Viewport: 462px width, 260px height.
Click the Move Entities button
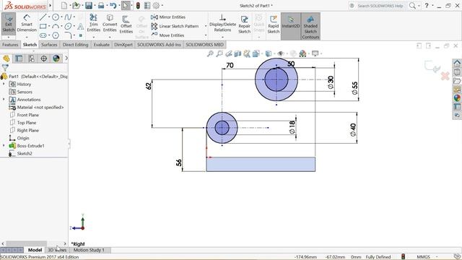167,35
